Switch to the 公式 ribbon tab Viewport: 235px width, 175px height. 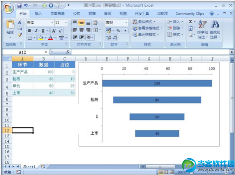pyautogui.click(x=77, y=14)
